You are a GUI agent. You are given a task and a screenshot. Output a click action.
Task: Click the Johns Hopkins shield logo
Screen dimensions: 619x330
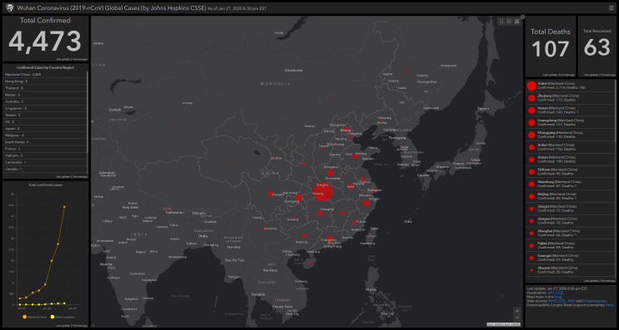9,7
